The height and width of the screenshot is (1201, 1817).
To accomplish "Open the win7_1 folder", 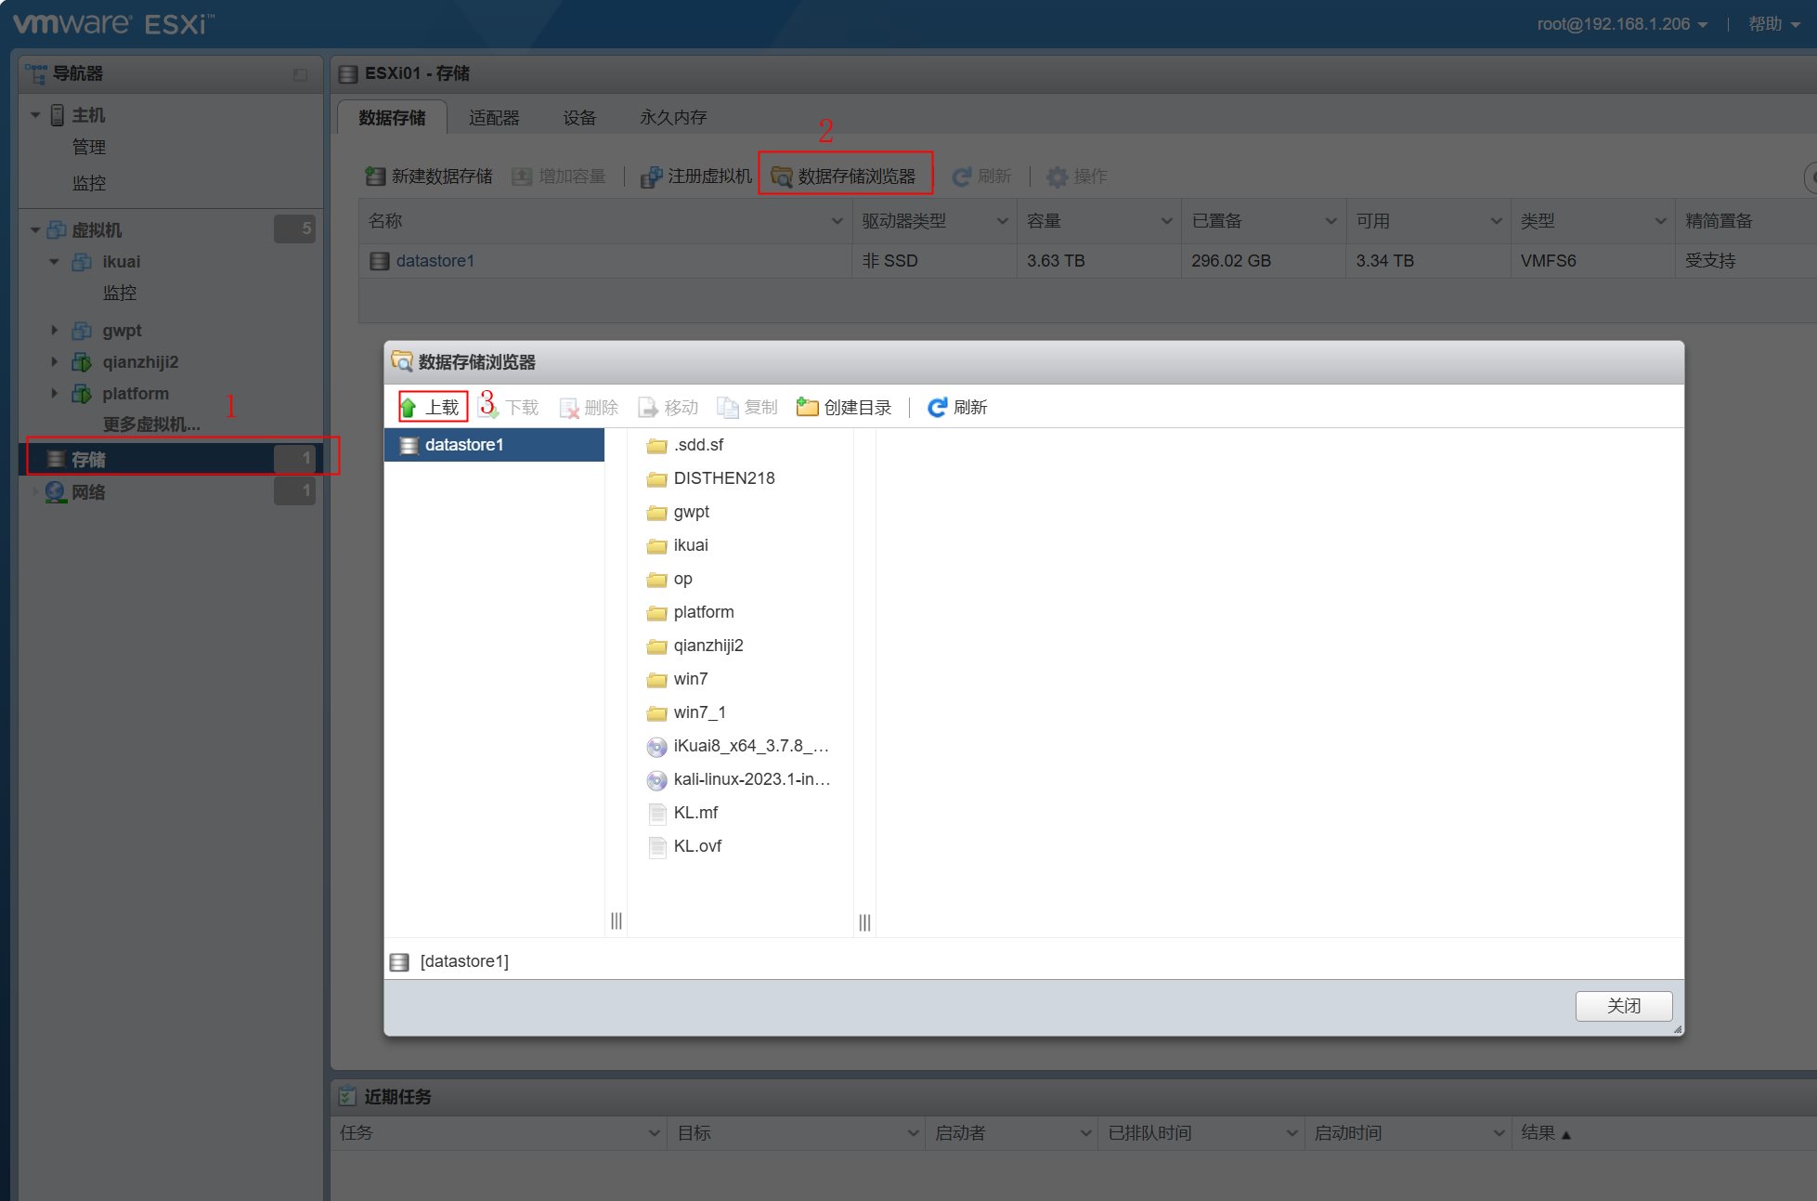I will click(x=699, y=712).
